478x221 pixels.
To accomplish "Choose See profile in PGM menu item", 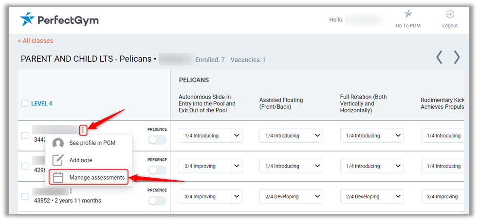I will coord(92,143).
